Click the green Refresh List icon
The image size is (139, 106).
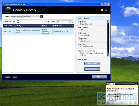[x=18, y=22]
